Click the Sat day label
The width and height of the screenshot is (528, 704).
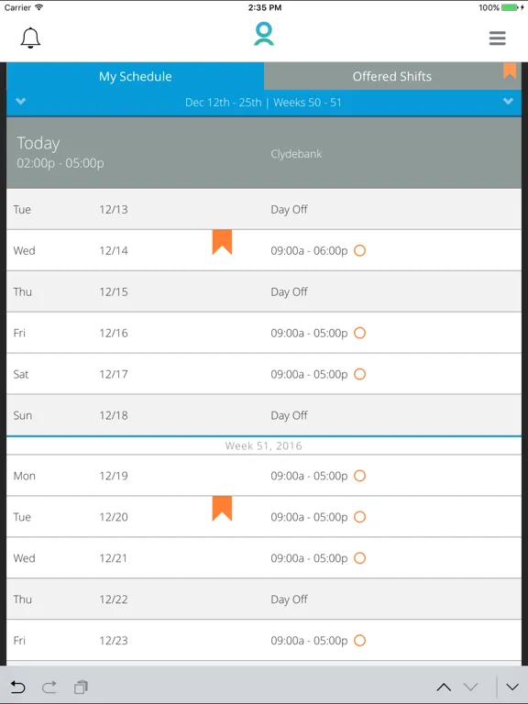tap(21, 374)
